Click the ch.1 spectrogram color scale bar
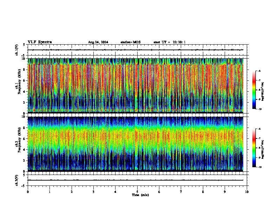 tap(254, 90)
